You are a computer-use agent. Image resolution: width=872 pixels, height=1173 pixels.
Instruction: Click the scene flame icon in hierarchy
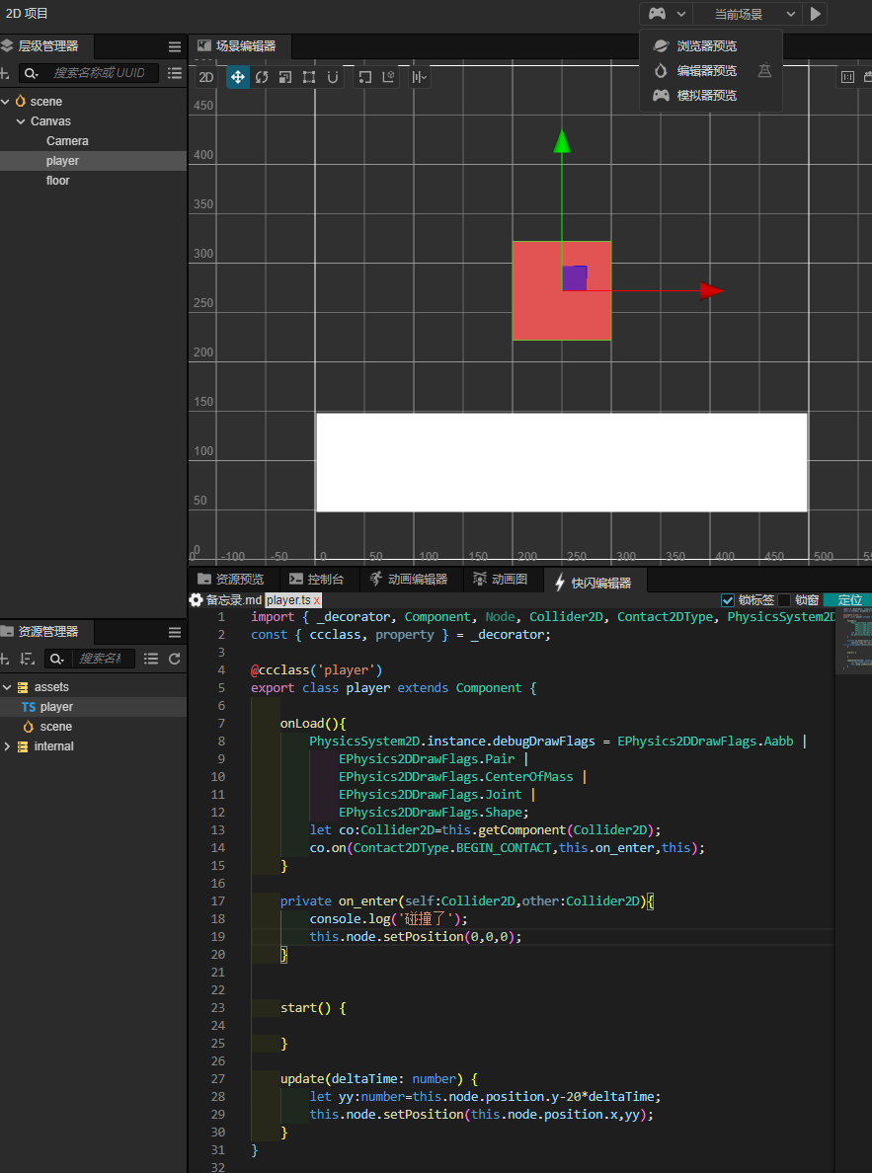pos(20,101)
